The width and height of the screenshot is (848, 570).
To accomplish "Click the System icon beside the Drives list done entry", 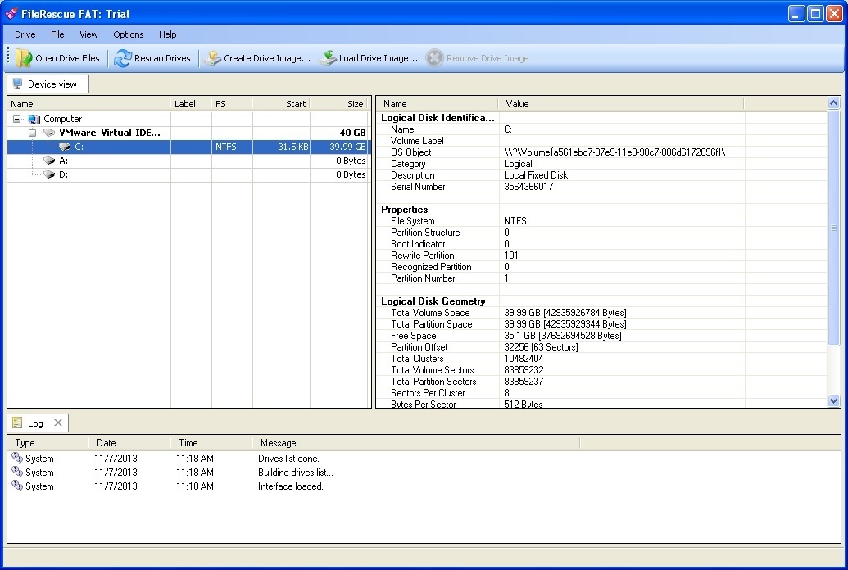I will (18, 459).
